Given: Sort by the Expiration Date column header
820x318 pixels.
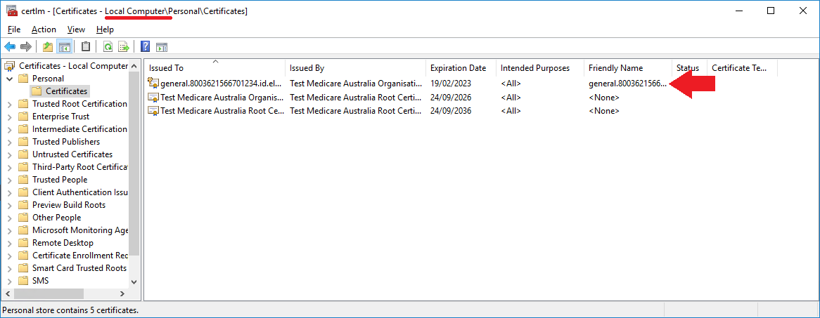Looking at the screenshot, I should tap(458, 68).
